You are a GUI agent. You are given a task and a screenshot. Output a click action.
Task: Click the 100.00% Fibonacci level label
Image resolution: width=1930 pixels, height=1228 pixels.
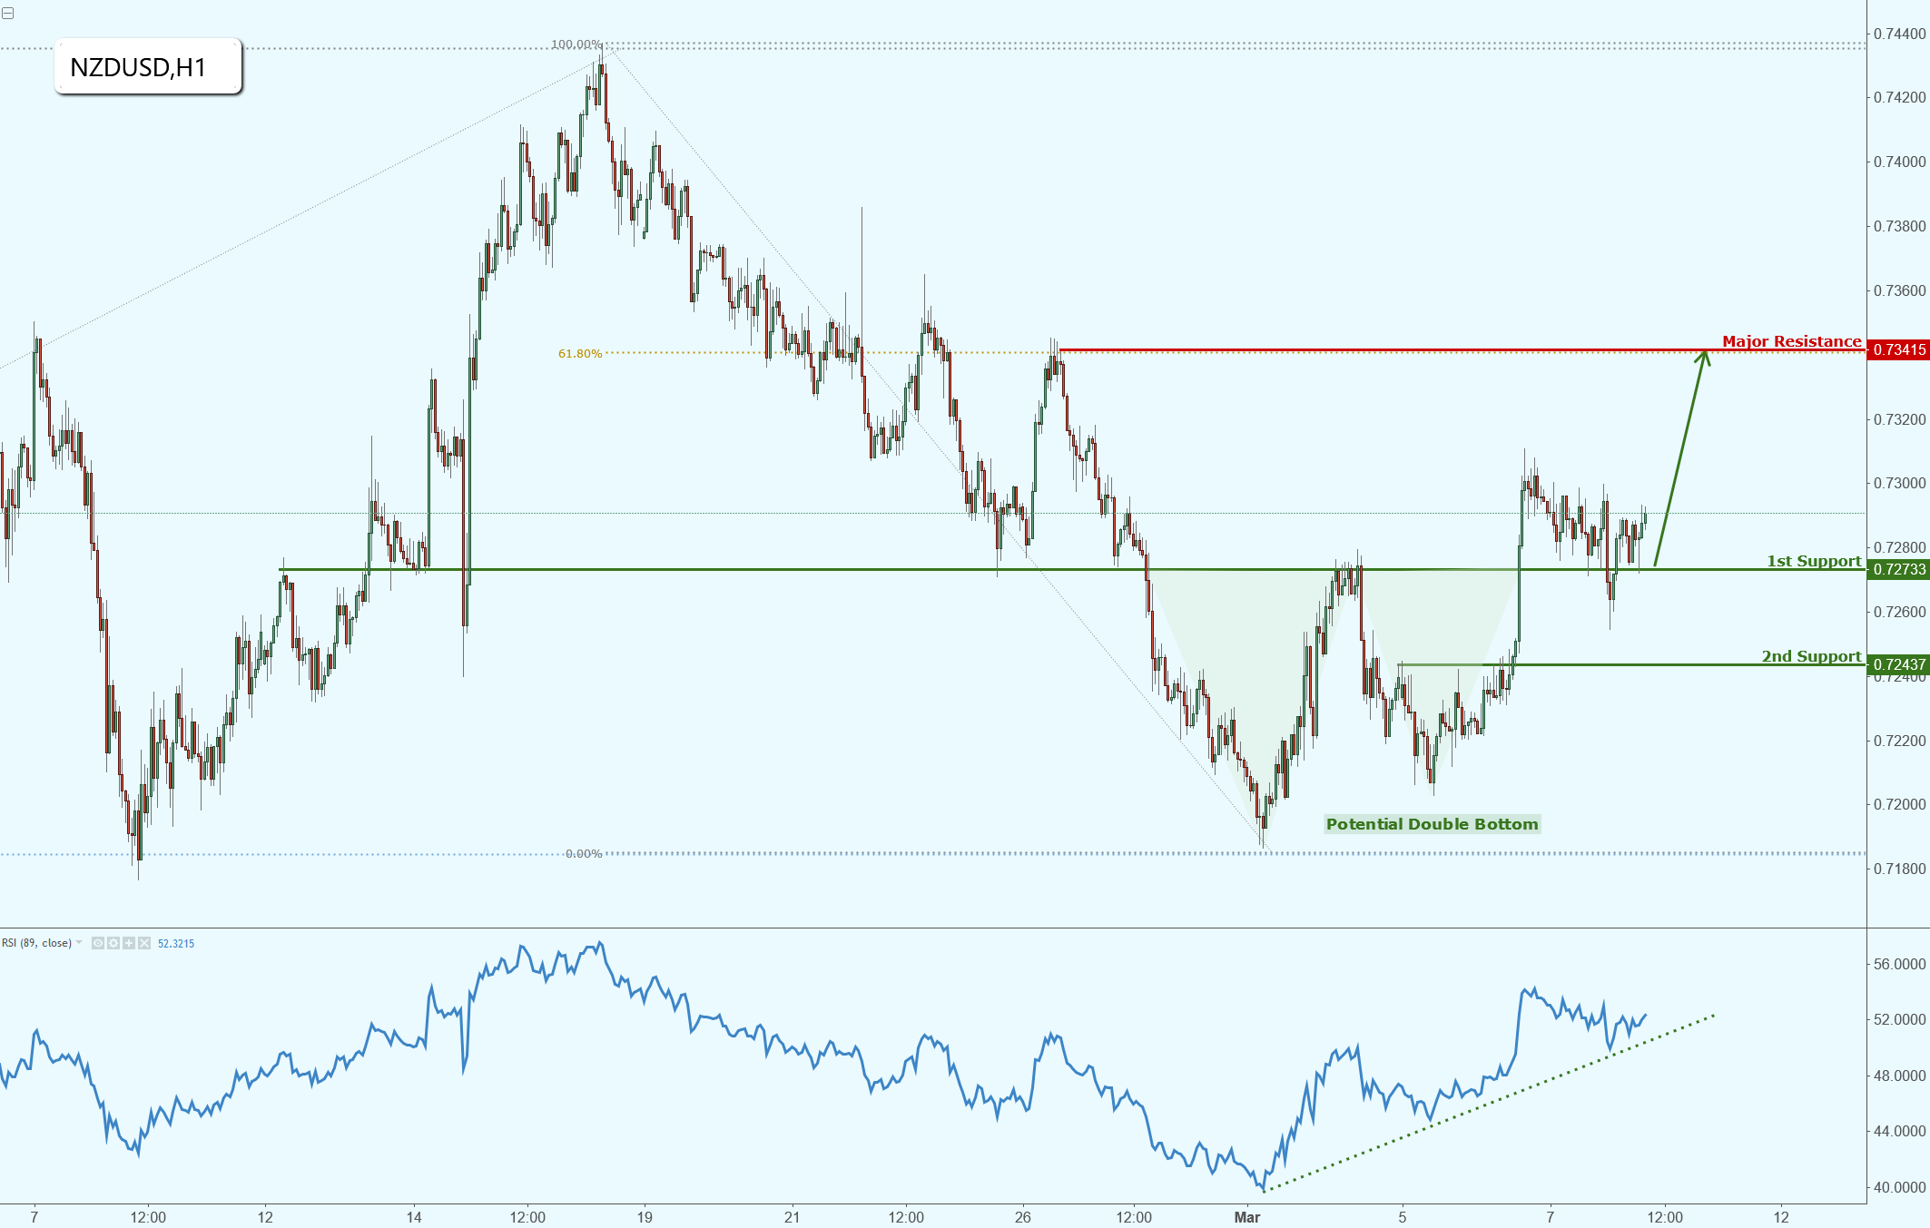(x=576, y=44)
